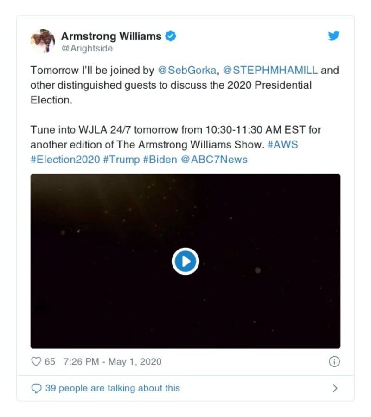Screen dimensions: 371x417
Task: Open '39 people are talking about this'
Action: [x=113, y=388]
